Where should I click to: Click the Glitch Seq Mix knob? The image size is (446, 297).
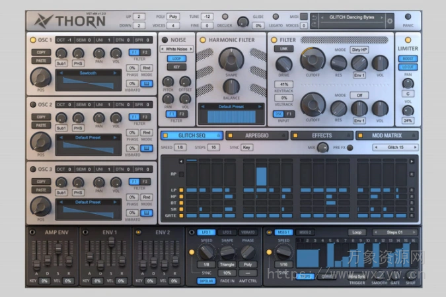coord(322,147)
